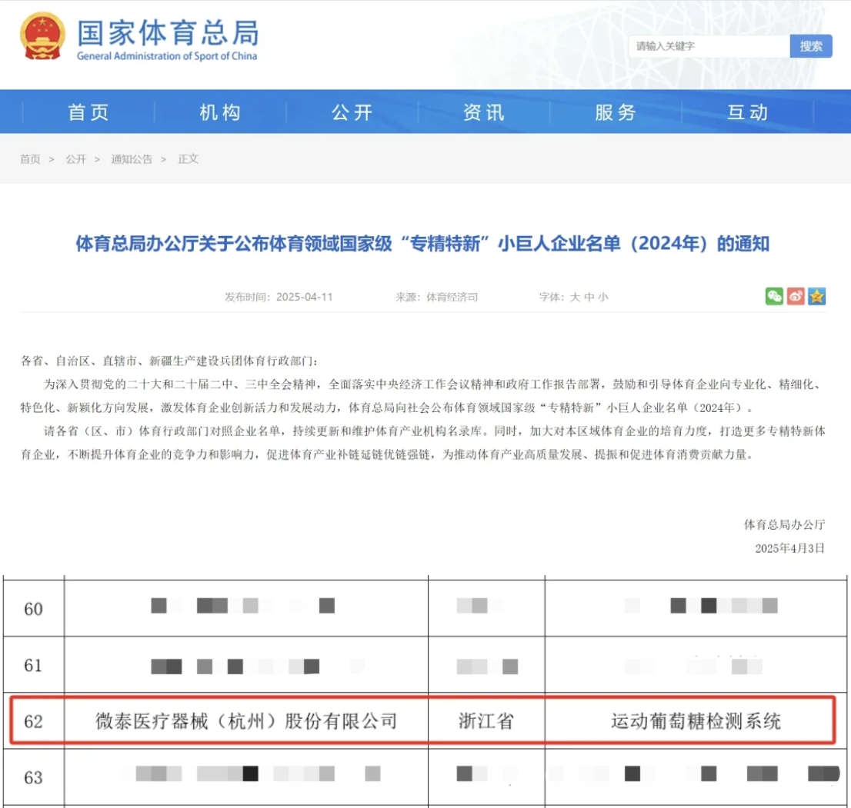
Task: Click the publish date 2025-04-11
Action: pyautogui.click(x=305, y=298)
